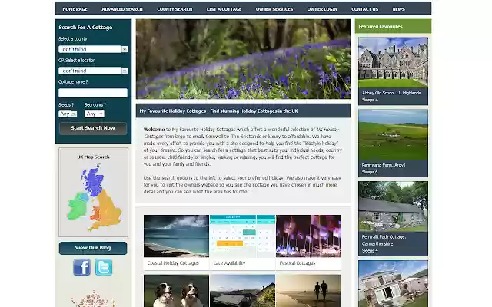Image resolution: width=492 pixels, height=307 pixels.
Task: Open the Facebook icon link
Action: click(82, 267)
